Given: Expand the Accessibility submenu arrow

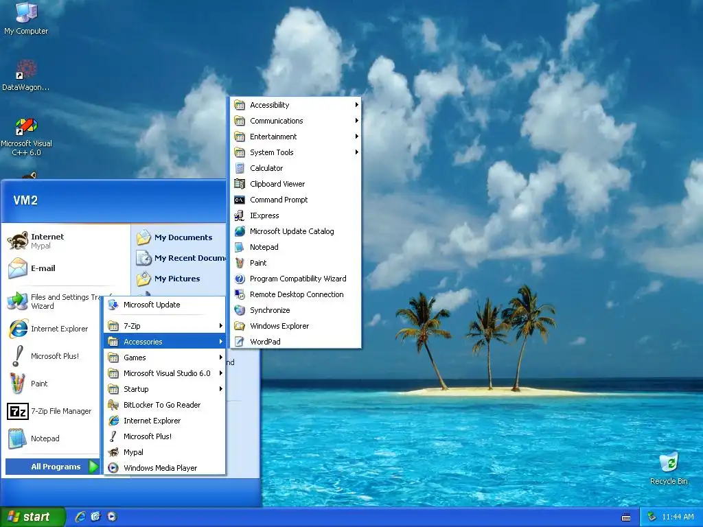Looking at the screenshot, I should pos(356,105).
